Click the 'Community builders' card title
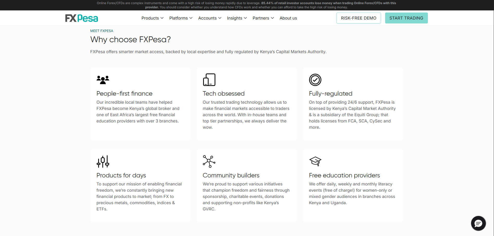The image size is (494, 236). [x=231, y=175]
